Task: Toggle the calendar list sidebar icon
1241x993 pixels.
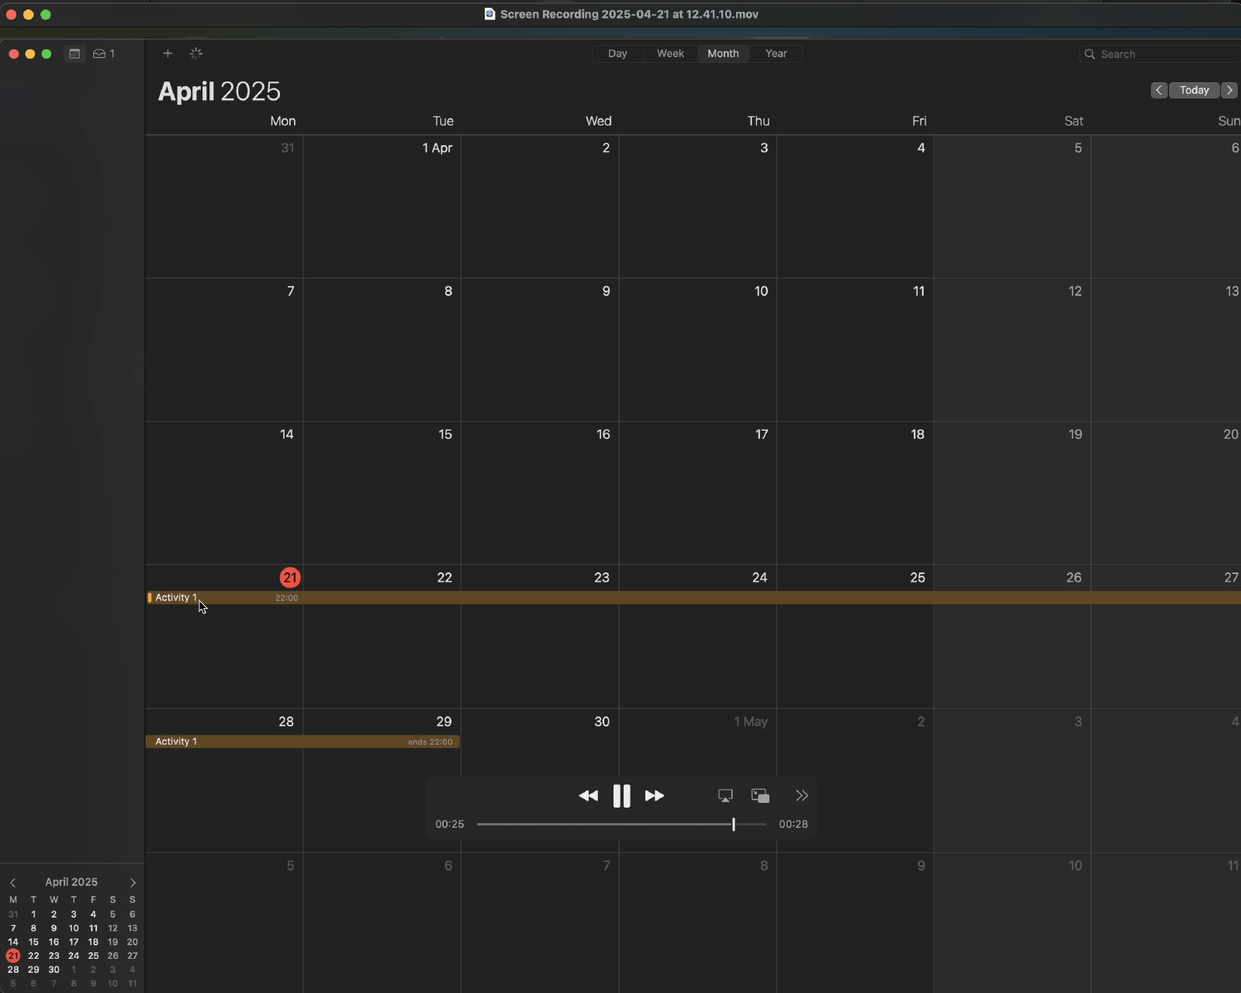Action: tap(74, 54)
